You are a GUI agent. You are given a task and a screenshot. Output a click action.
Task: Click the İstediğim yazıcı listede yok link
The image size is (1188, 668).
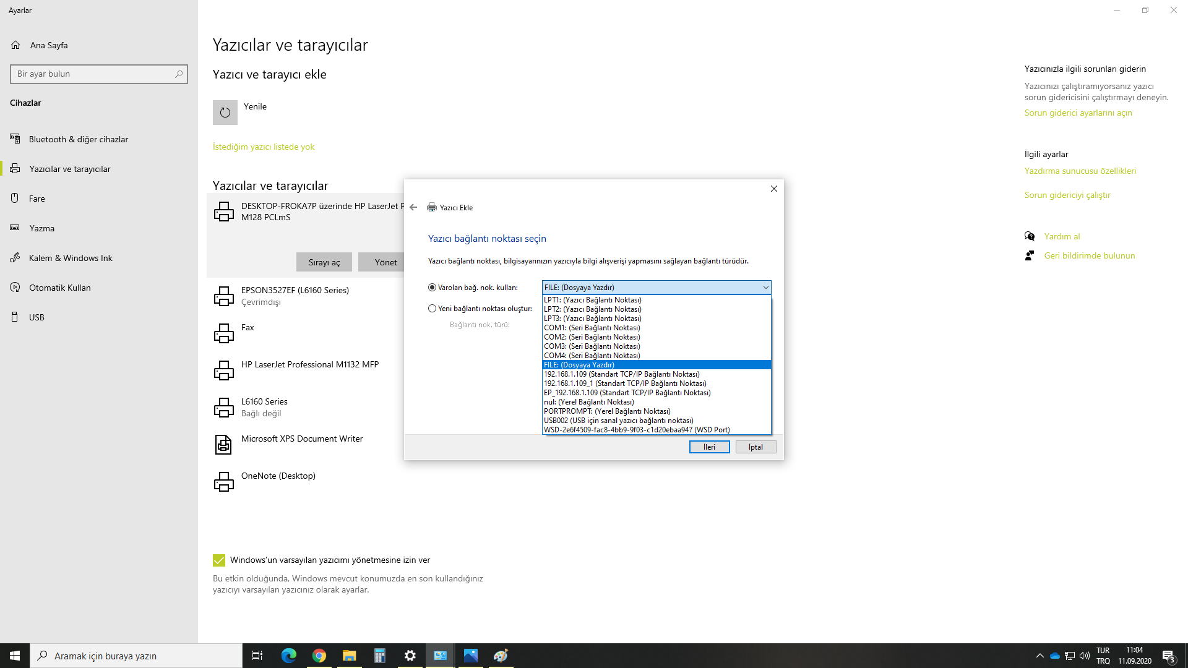pos(264,147)
